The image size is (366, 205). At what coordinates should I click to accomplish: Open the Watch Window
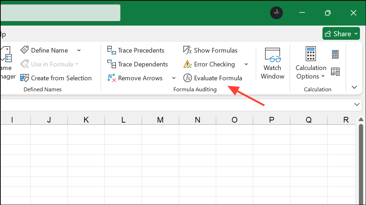[273, 64]
